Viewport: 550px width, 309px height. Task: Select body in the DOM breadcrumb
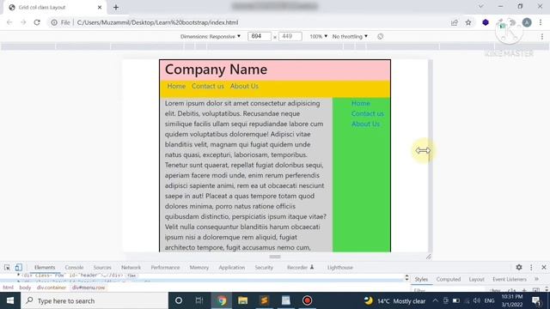[x=25, y=288]
